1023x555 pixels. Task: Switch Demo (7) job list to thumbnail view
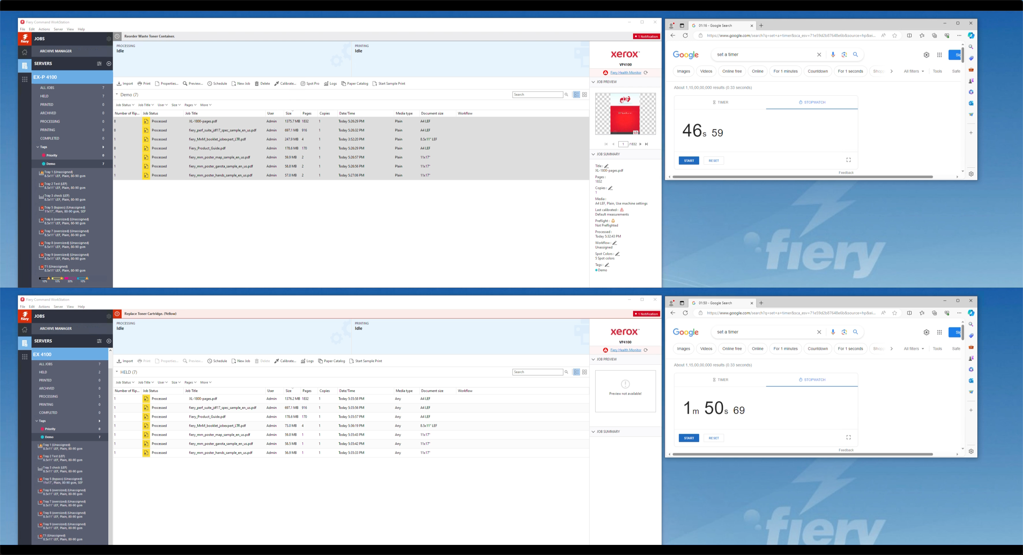[585, 94]
